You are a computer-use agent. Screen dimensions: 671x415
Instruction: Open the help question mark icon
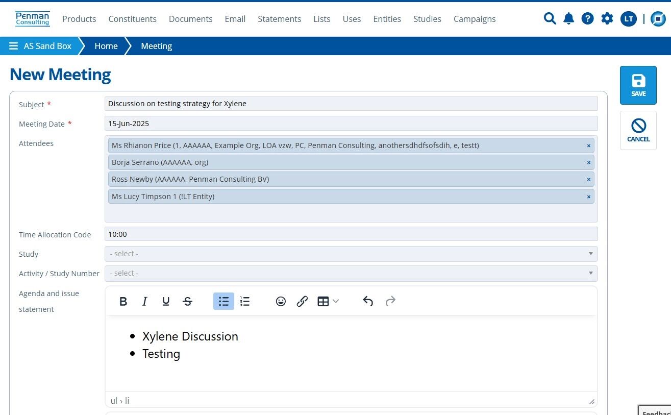[x=588, y=19]
